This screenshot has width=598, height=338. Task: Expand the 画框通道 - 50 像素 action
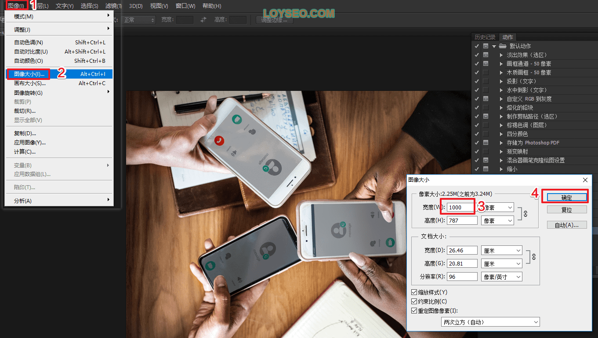501,64
